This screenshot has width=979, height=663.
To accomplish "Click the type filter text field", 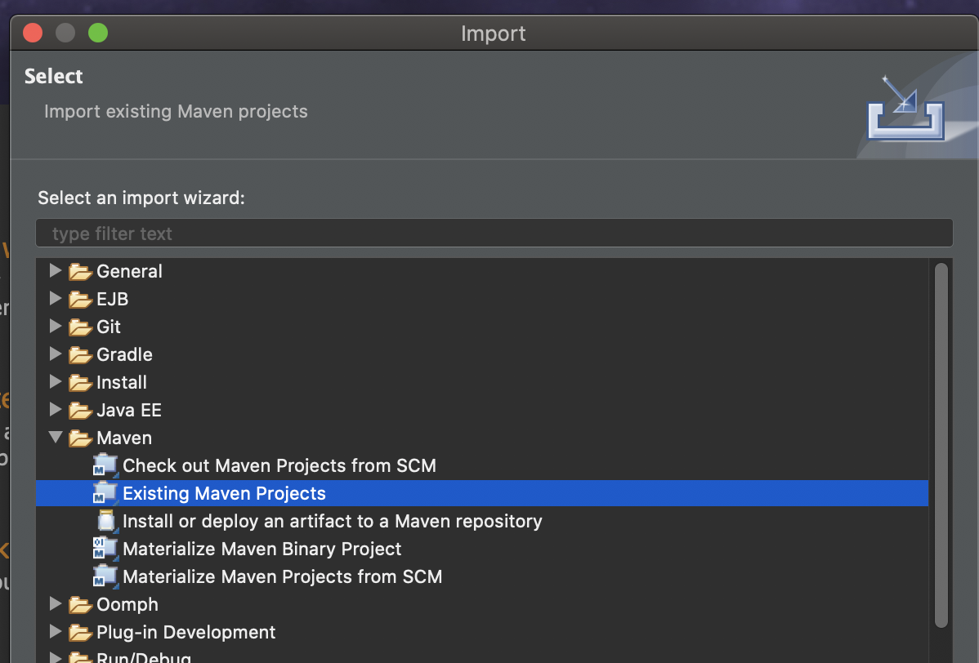I will [x=494, y=234].
